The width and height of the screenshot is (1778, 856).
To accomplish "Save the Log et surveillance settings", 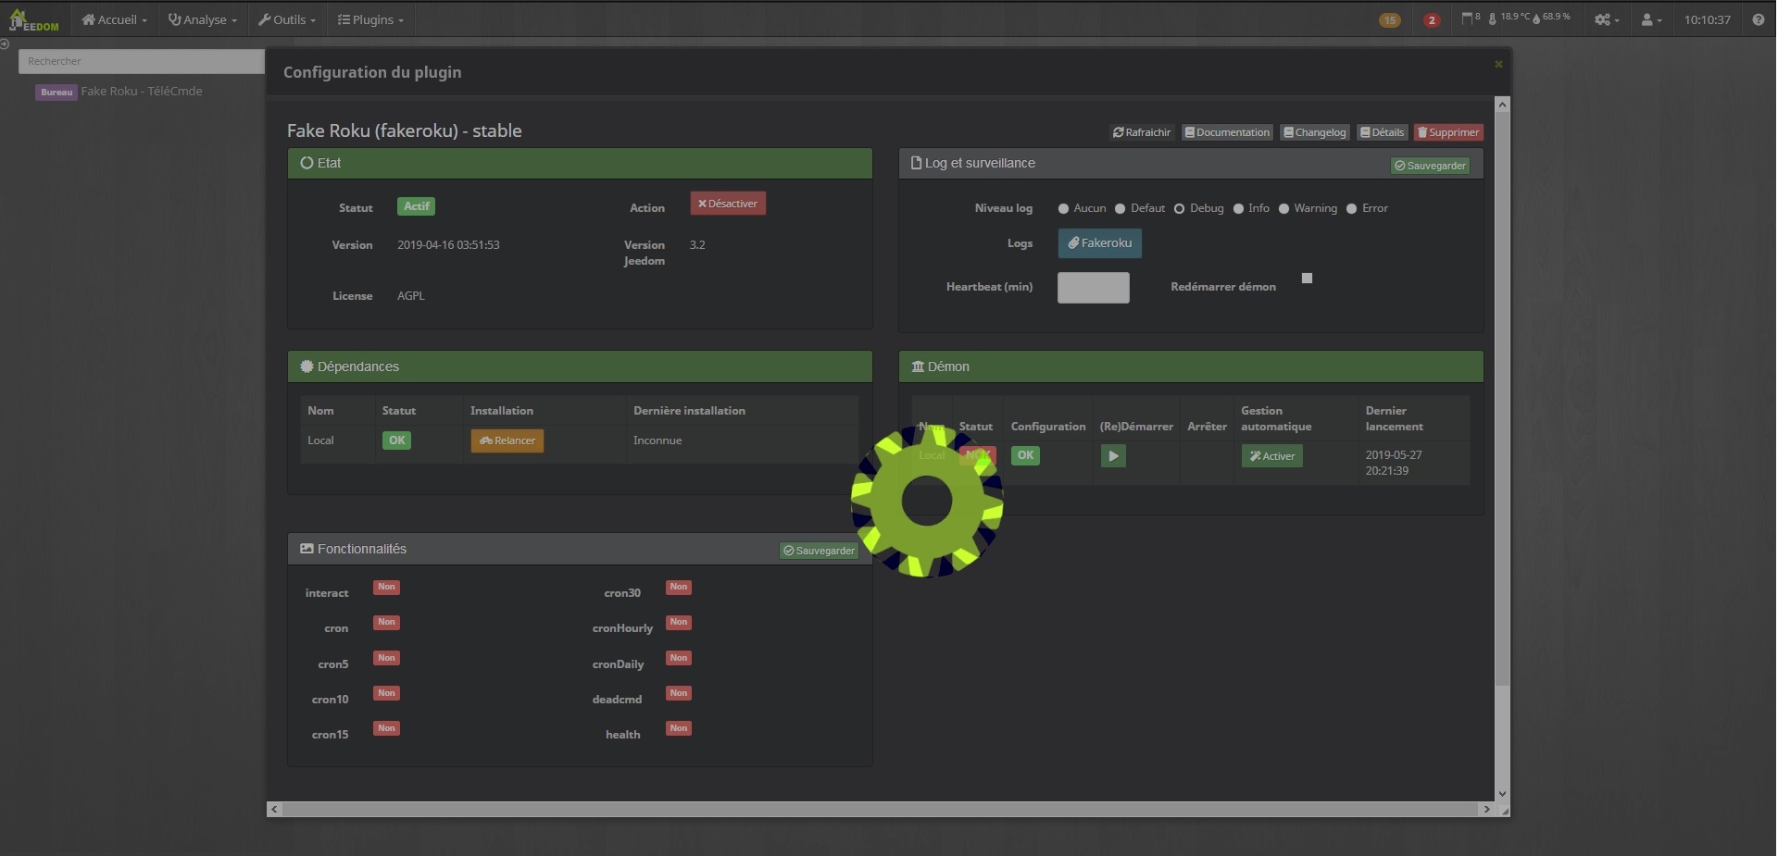I will point(1431,166).
